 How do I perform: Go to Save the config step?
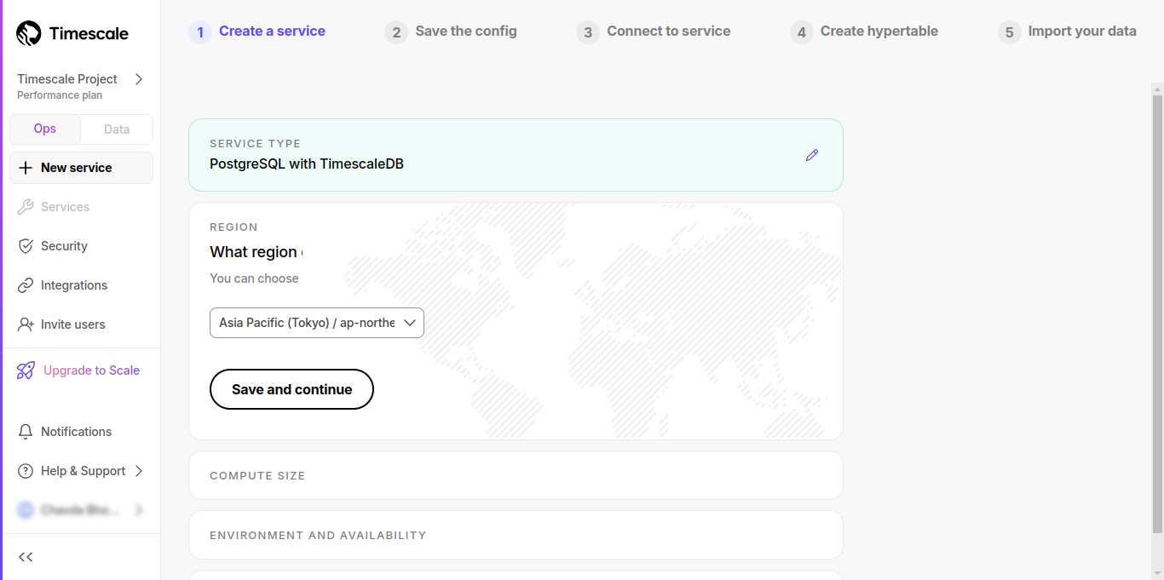tap(466, 31)
